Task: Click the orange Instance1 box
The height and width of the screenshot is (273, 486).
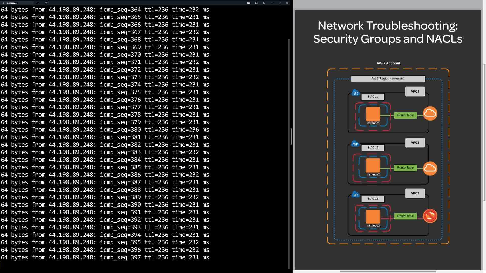Action: [373, 114]
